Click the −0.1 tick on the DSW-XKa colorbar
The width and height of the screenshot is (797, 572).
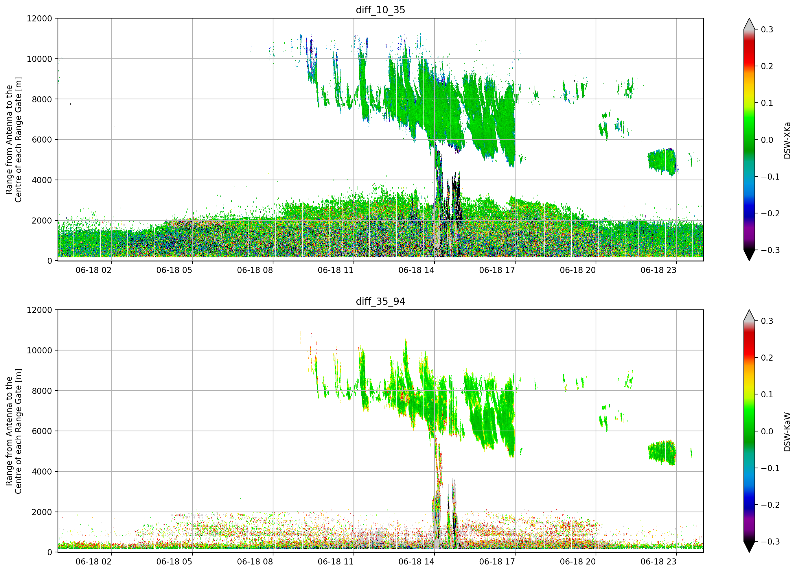click(770, 177)
